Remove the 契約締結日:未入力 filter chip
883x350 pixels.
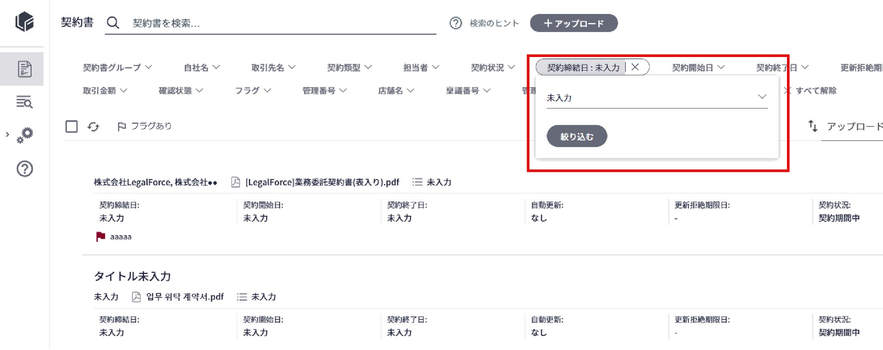(635, 67)
